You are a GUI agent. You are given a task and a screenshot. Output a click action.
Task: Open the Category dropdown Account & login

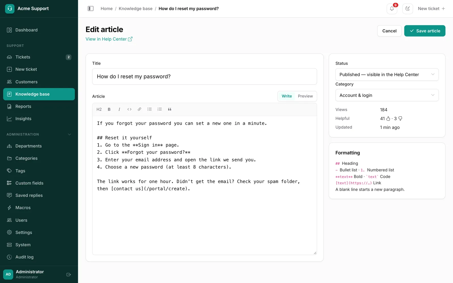(x=387, y=95)
